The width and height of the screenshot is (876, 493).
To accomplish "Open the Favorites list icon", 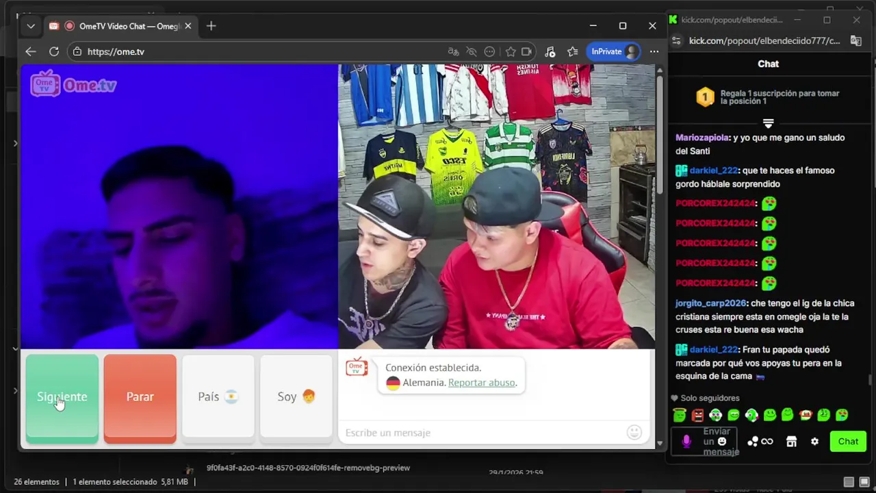I will pyautogui.click(x=573, y=51).
